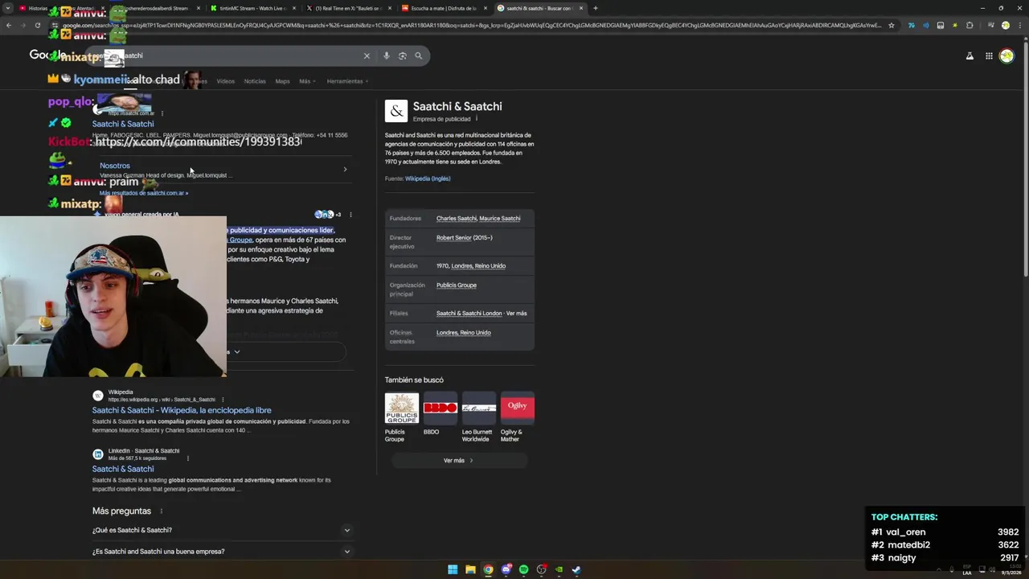Image resolution: width=1029 pixels, height=579 pixels.
Task: Click Más resultados de saatchi.com.ar link
Action: pos(144,193)
